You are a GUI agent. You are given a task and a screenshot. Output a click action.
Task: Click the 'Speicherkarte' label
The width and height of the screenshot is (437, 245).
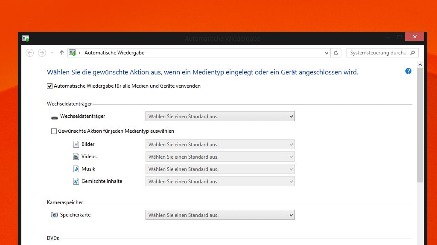75,215
